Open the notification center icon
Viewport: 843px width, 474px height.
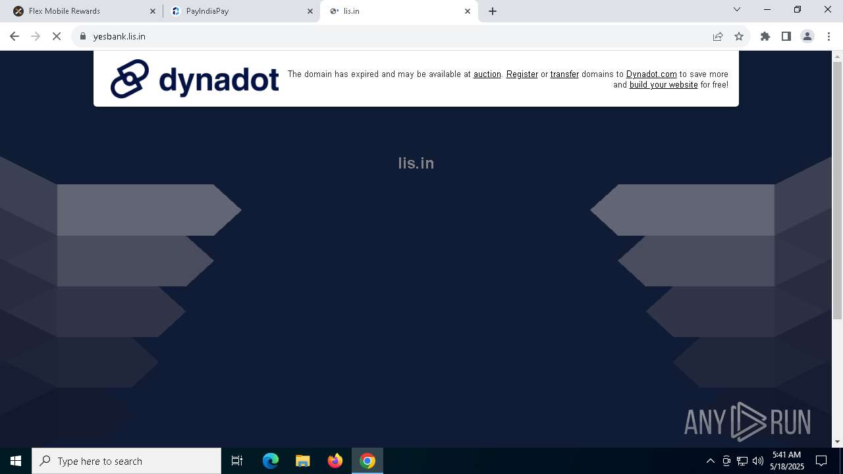821,461
